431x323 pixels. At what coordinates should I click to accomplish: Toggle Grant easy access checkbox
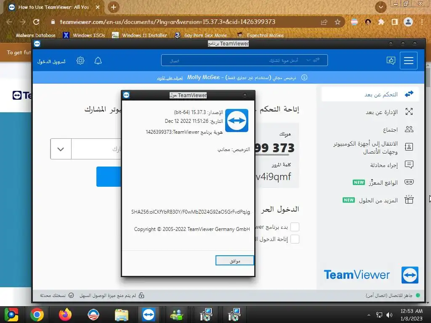[x=295, y=239]
